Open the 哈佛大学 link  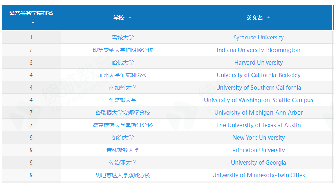(x=123, y=63)
